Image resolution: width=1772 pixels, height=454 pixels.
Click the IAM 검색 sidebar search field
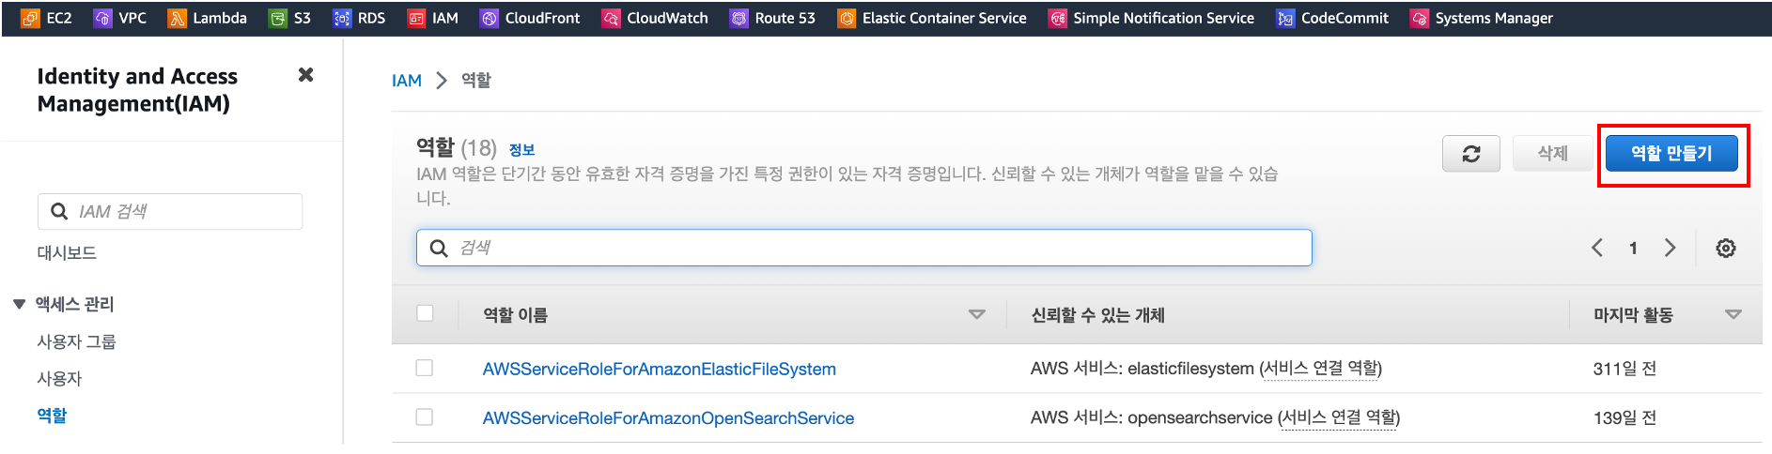pyautogui.click(x=170, y=211)
